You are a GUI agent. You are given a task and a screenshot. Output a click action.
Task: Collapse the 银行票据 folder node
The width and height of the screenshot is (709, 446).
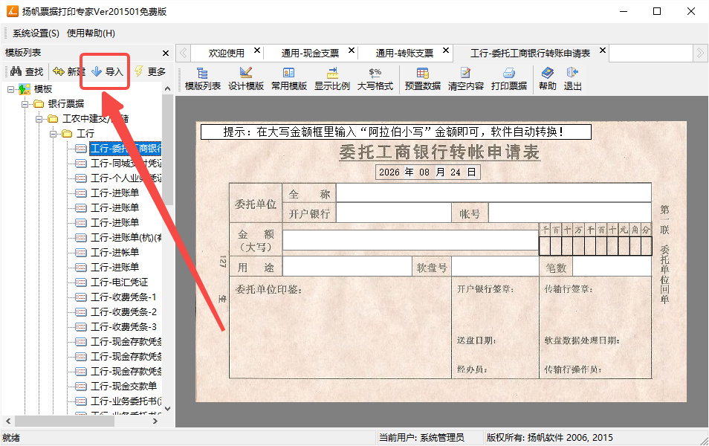click(x=25, y=104)
